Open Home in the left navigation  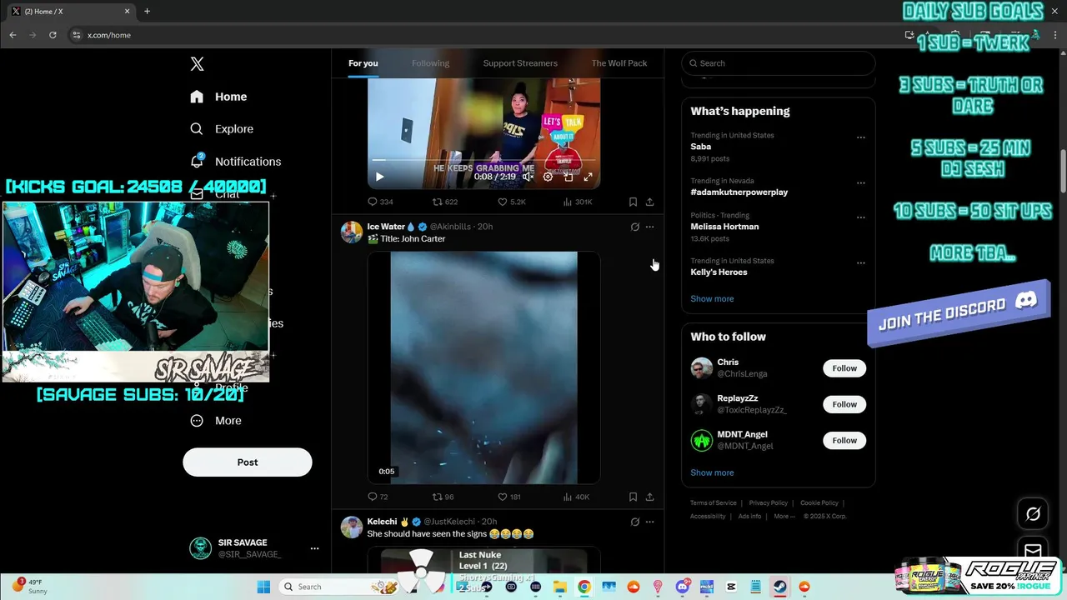[x=218, y=97]
